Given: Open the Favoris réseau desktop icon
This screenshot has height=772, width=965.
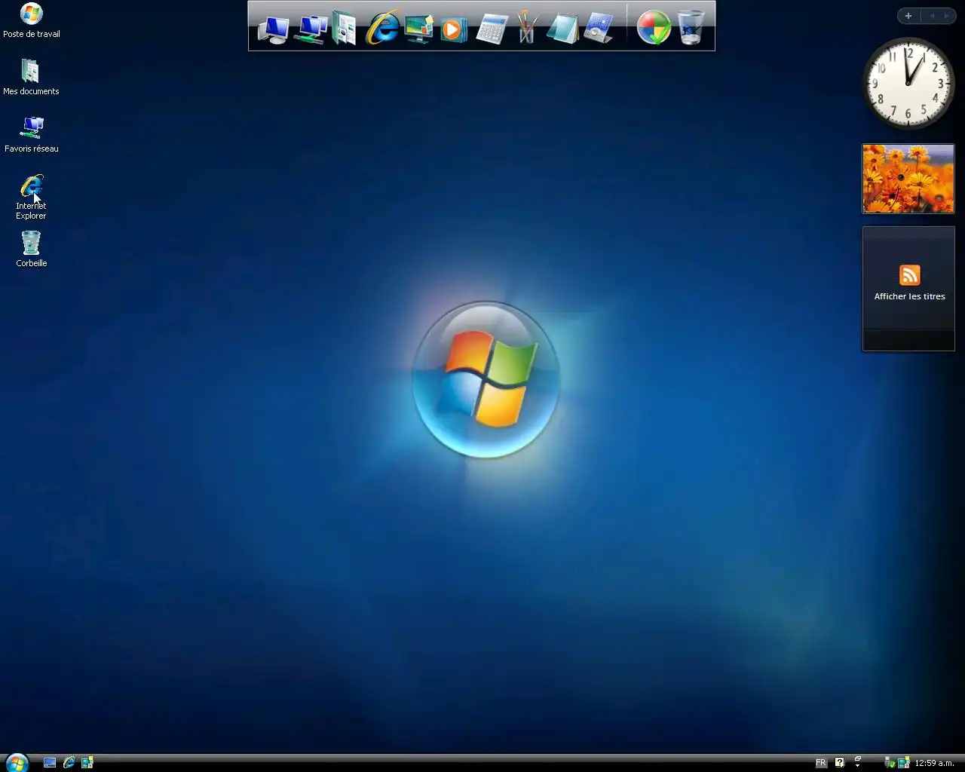Looking at the screenshot, I should [x=31, y=135].
